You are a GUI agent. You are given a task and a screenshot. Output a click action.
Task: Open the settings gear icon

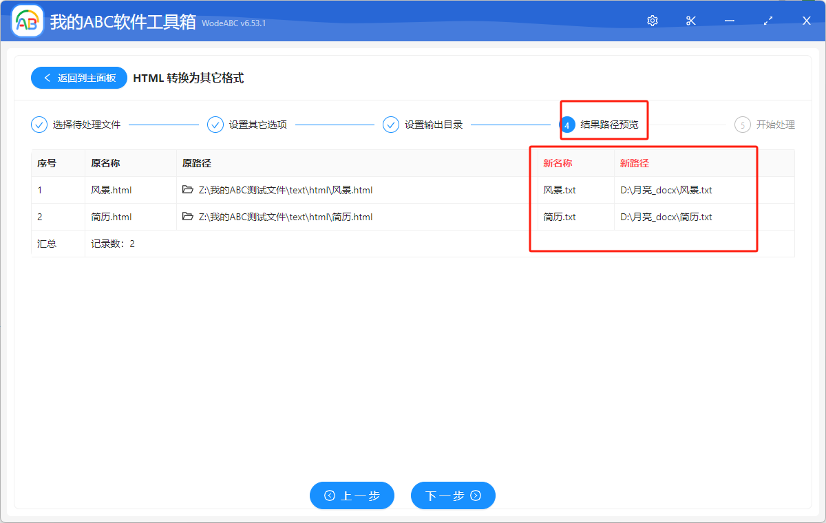point(652,21)
